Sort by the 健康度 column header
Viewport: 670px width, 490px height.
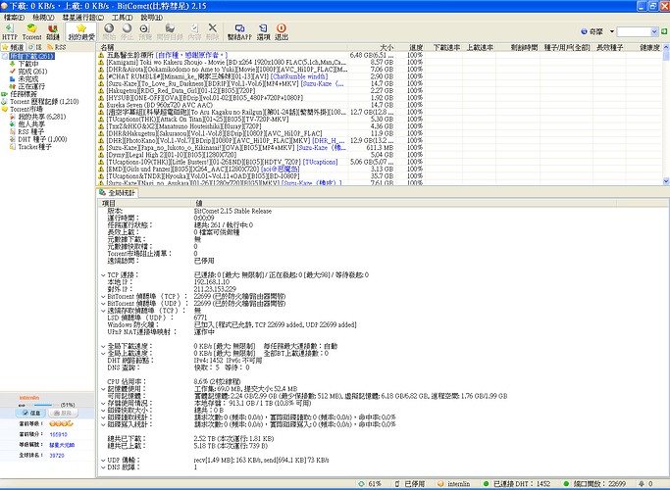pyautogui.click(x=644, y=47)
